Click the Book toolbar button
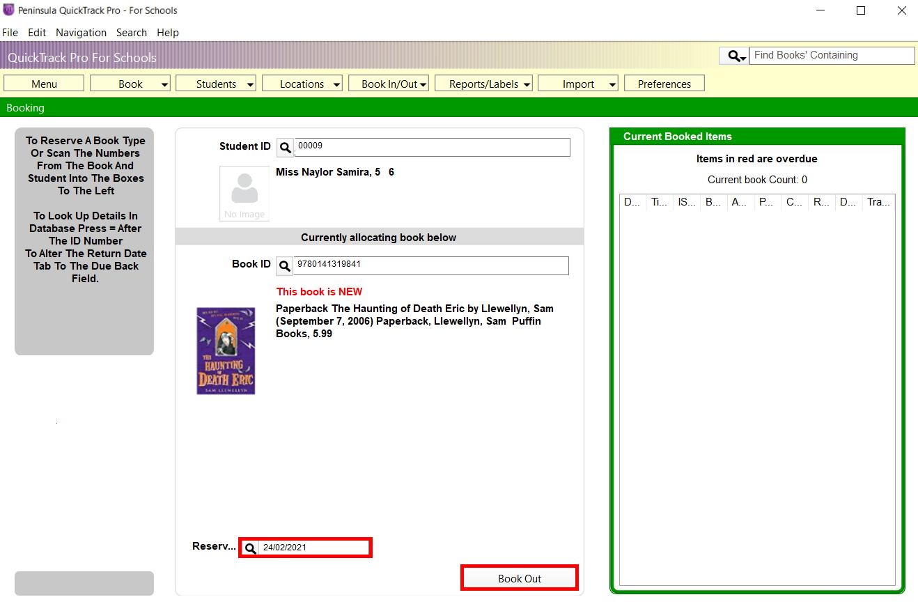This screenshot has height=604, width=918. click(130, 84)
